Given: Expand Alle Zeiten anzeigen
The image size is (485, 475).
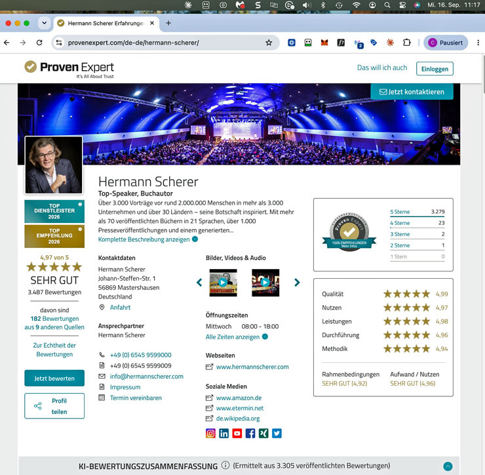Looking at the screenshot, I should [x=237, y=337].
